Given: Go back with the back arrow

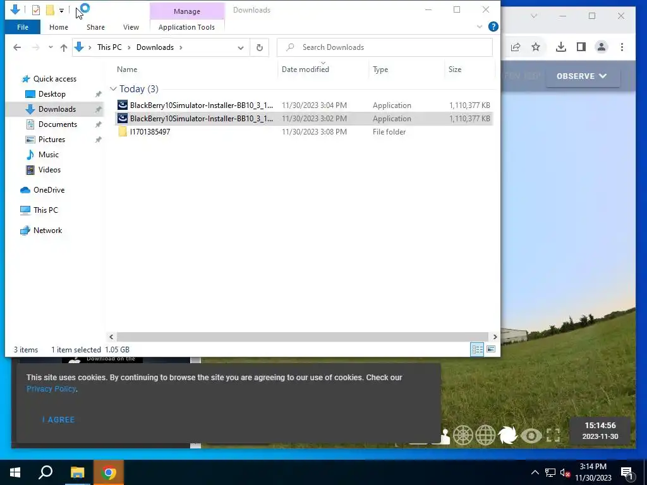Looking at the screenshot, I should coord(17,47).
